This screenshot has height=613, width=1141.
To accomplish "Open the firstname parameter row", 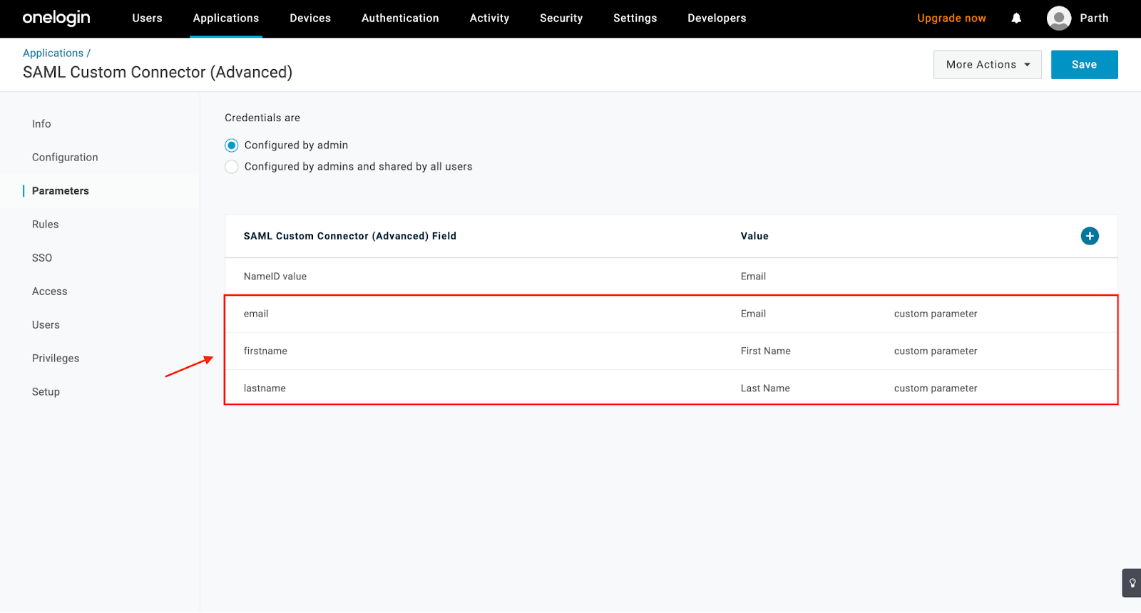I will point(671,351).
